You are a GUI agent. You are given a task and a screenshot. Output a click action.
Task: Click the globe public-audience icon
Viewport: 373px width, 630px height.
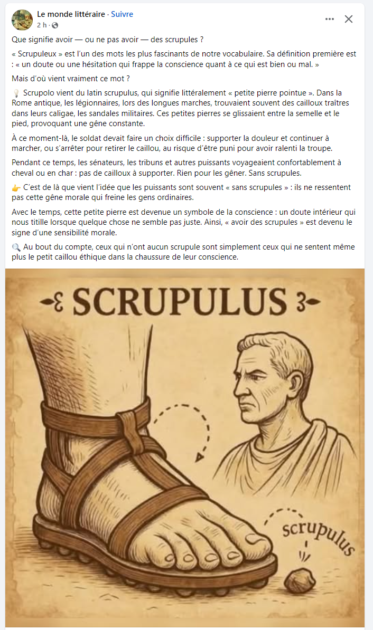(55, 25)
